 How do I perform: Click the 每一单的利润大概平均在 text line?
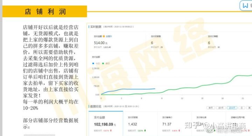[x=51, y=102]
